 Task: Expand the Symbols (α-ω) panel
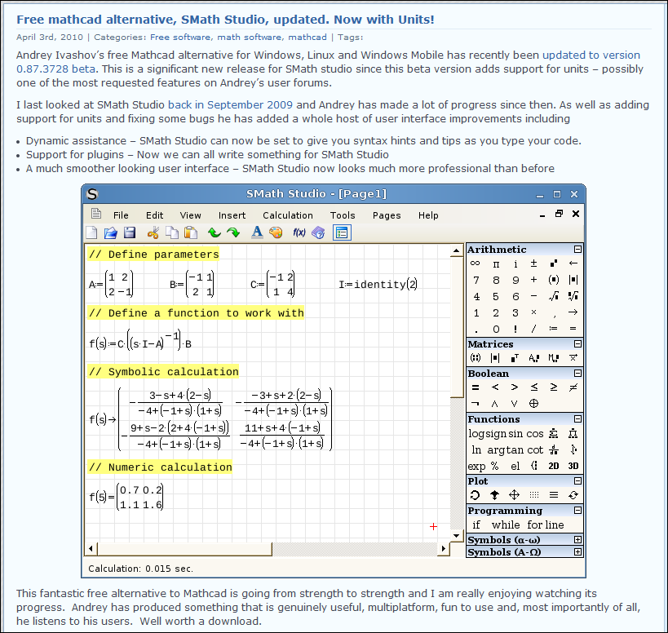pos(577,540)
